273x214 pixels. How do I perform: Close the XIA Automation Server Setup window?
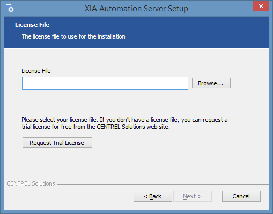pos(261,6)
